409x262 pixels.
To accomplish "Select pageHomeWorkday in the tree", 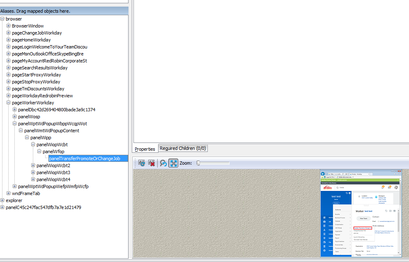I will point(31,40).
